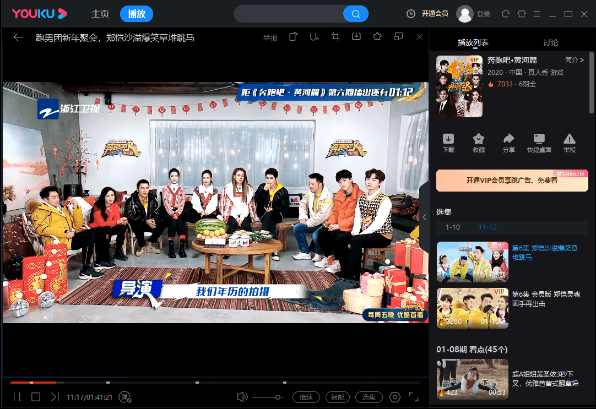Click the refresh icon in title bar
Image resolution: width=596 pixels, height=409 pixels.
click(506, 14)
